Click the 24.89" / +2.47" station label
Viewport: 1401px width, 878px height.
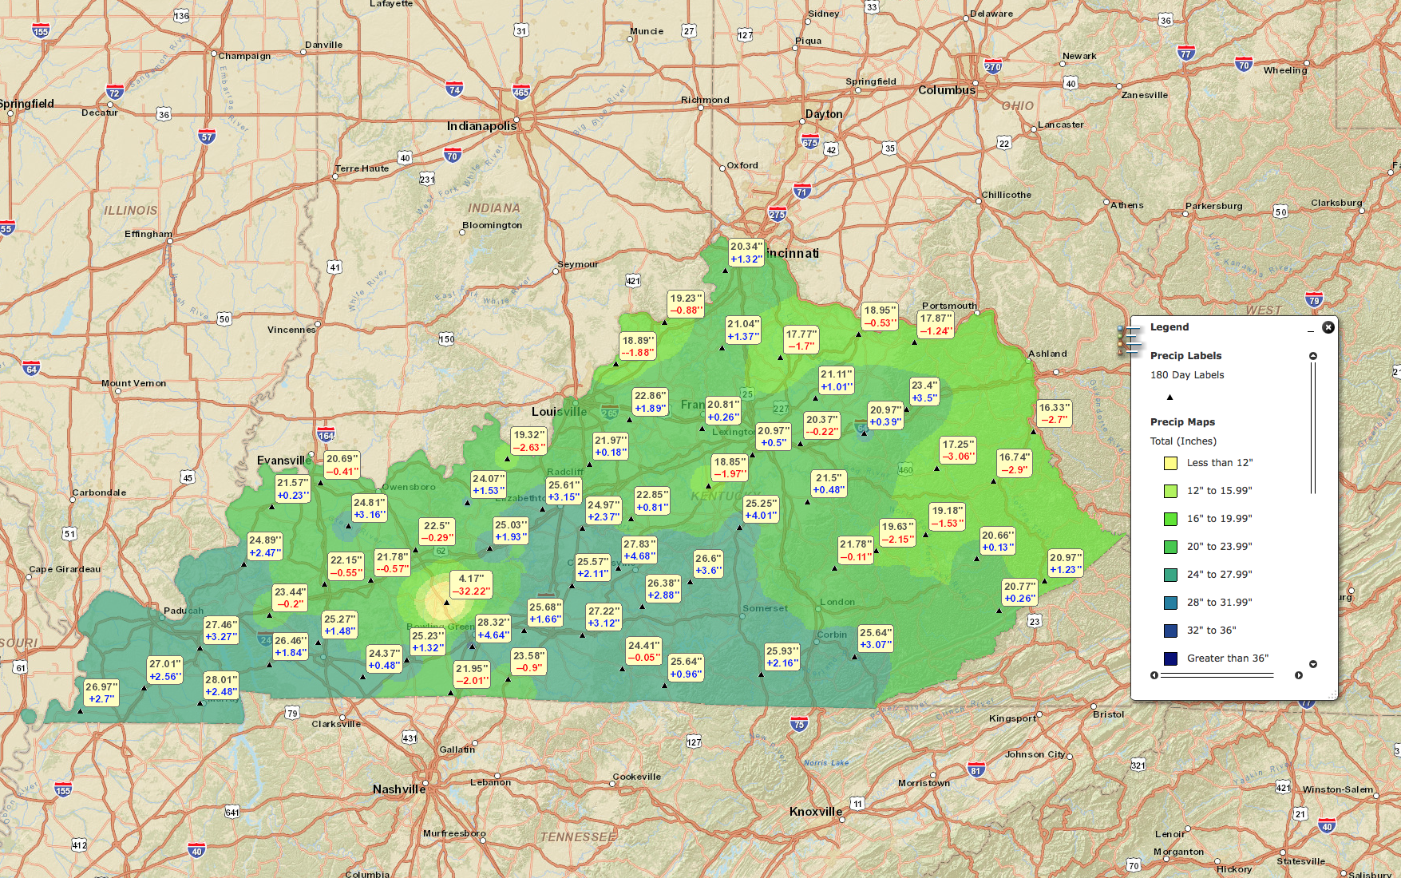[x=264, y=547]
